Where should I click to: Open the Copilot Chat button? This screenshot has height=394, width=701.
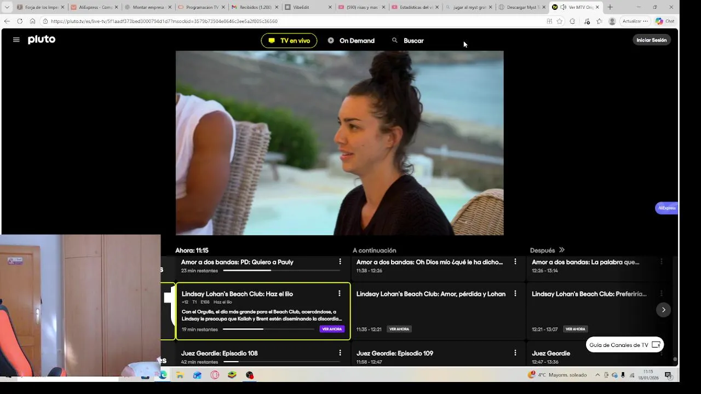(x=665, y=21)
